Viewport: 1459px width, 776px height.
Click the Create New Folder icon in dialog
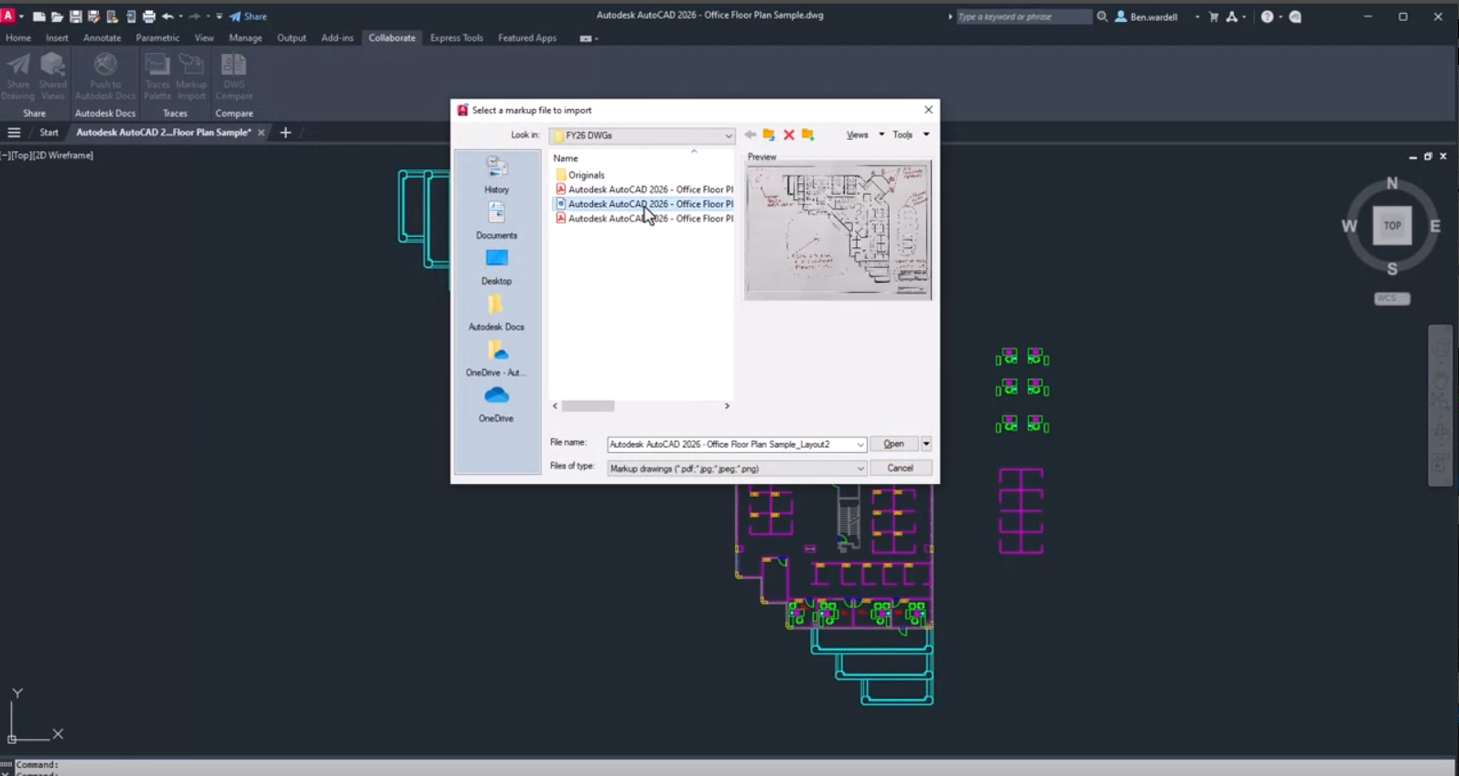(x=808, y=135)
